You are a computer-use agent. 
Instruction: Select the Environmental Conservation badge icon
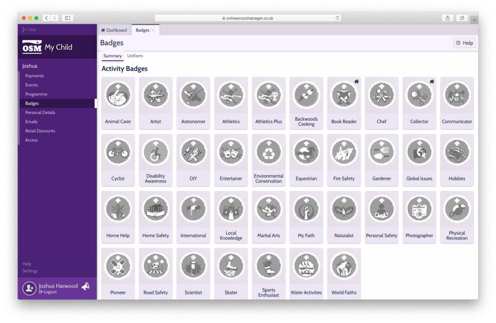269,151
